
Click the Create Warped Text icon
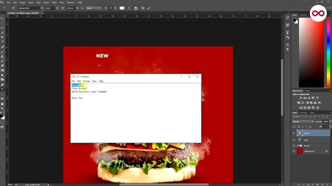click(129, 8)
